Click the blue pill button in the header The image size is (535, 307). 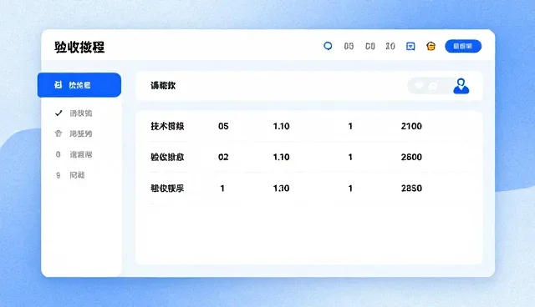coord(463,46)
